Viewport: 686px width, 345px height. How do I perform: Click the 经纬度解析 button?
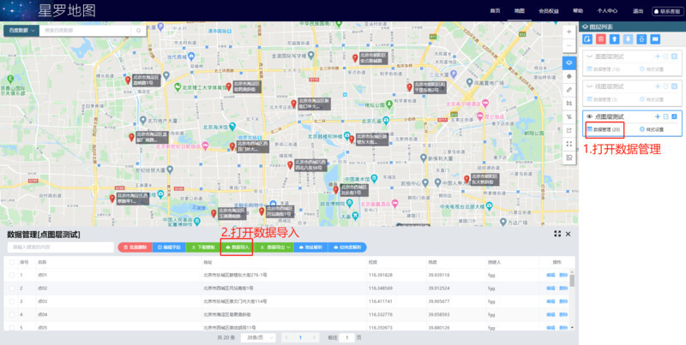tap(347, 247)
